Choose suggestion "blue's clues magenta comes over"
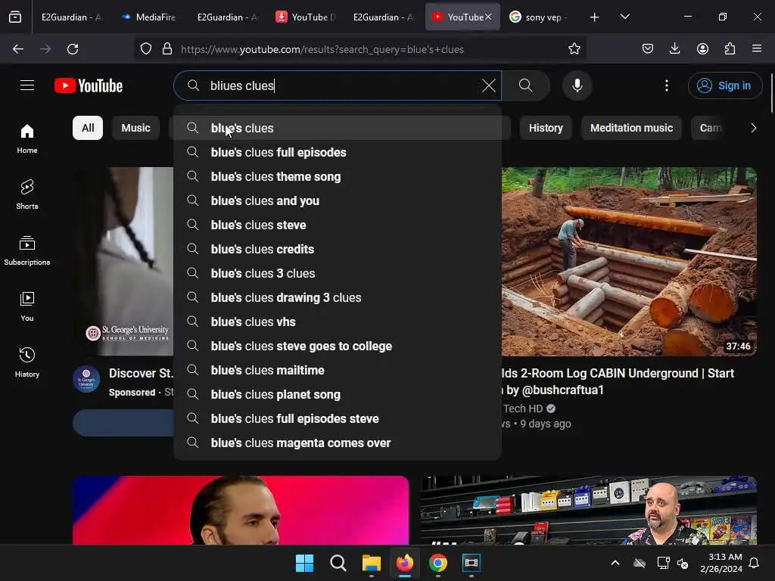The height and width of the screenshot is (581, 775). [338, 443]
